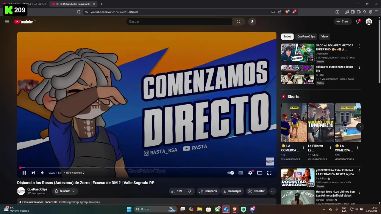Focus the YouTube Buscar search field
This screenshot has width=381, height=214.
coord(179,21)
